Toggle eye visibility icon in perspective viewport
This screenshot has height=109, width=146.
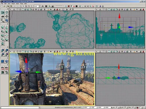(51, 52)
